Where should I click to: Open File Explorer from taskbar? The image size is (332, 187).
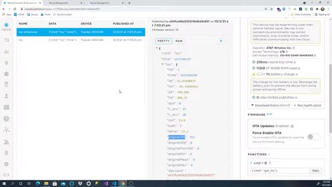tap(46, 183)
